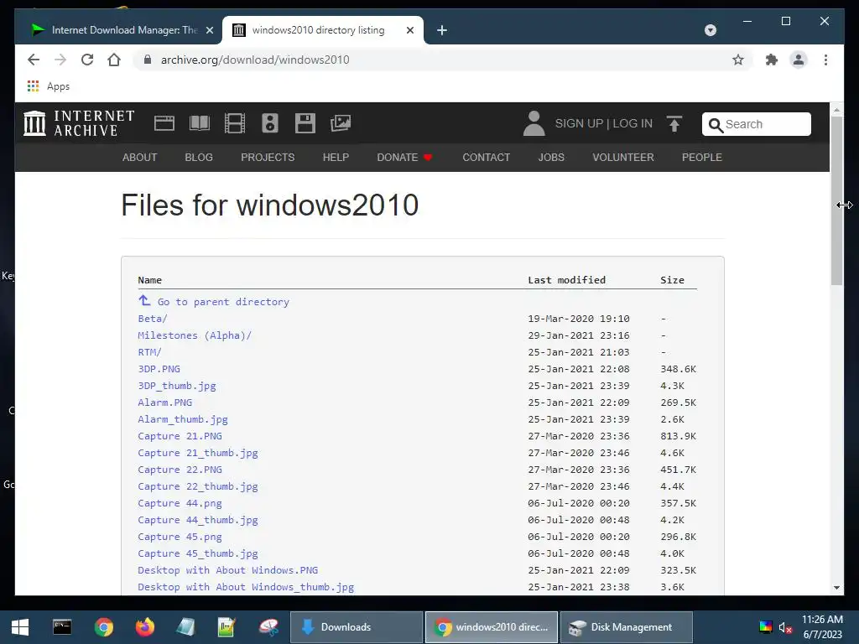Open the Video (film) section icon
Viewport: 859px width, 644px height.
(235, 123)
